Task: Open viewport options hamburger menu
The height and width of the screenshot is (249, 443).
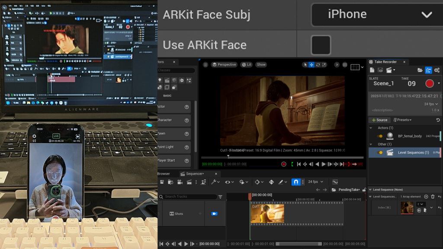Action: point(205,65)
